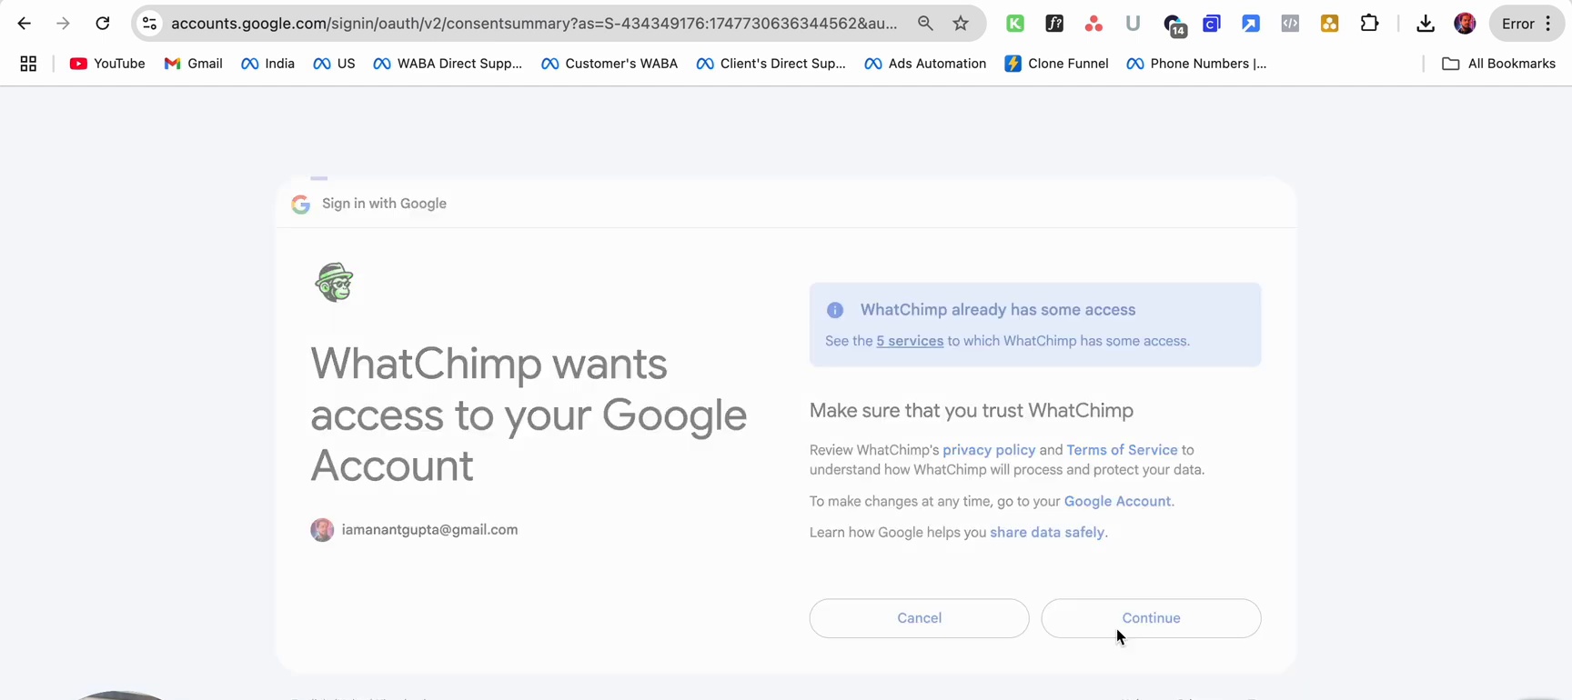Open the Gmail bookmark

[193, 64]
